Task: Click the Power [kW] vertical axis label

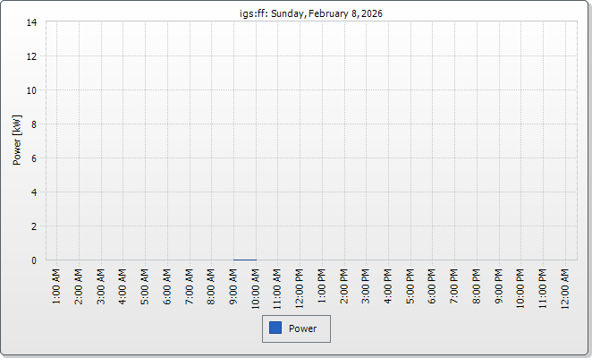Action: tap(17, 141)
